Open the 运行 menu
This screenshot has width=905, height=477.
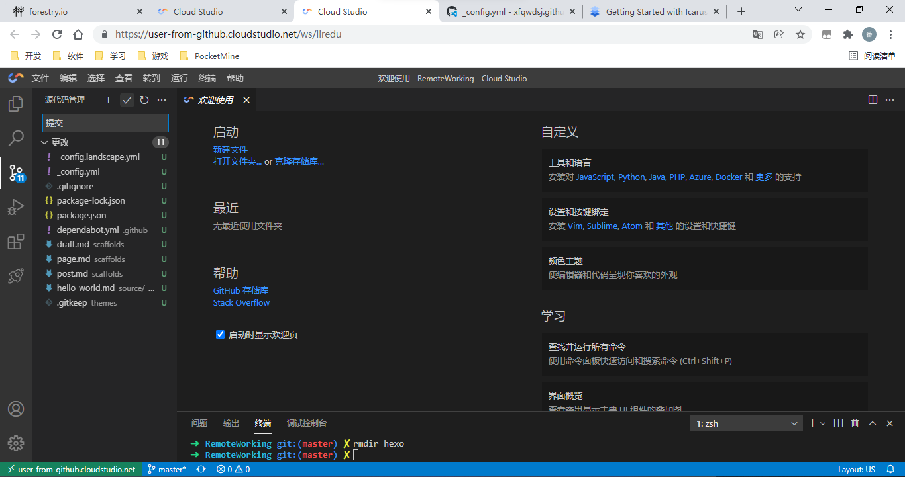180,78
